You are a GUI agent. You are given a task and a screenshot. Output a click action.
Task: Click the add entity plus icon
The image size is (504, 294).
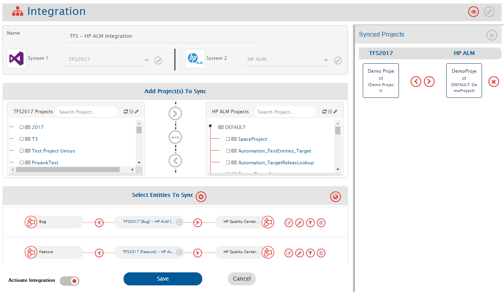click(x=201, y=197)
